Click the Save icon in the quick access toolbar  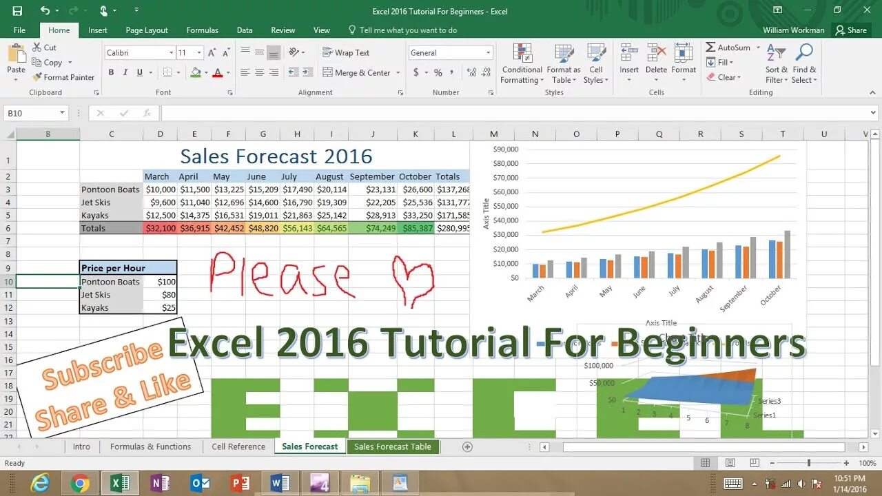17,10
